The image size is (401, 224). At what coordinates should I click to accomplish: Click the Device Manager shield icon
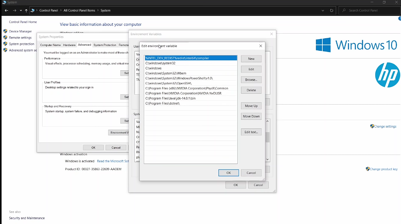click(5, 31)
